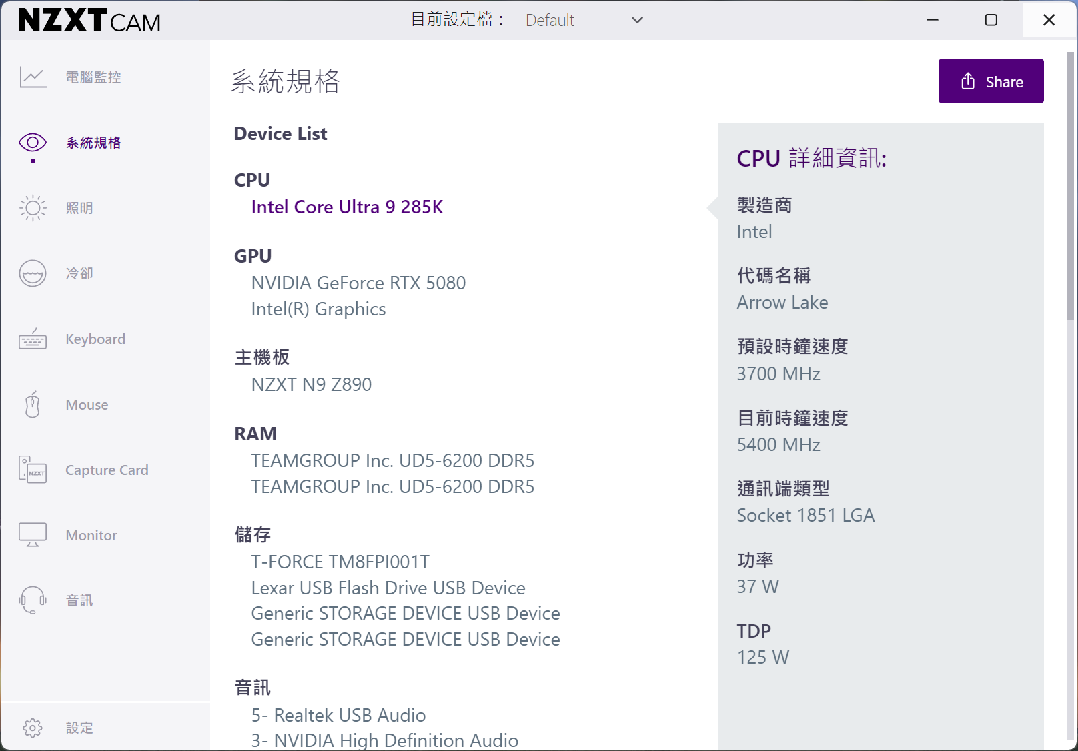This screenshot has width=1078, height=751.
Task: Click the 主機板 category heading
Action: point(262,357)
